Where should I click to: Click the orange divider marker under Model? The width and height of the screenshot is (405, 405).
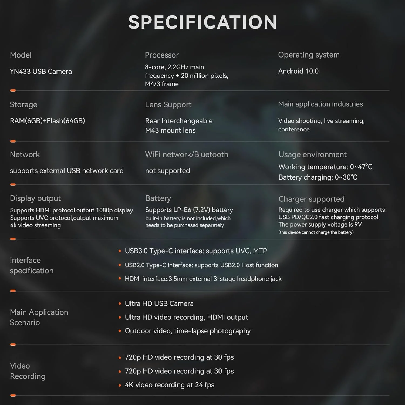[13, 90]
